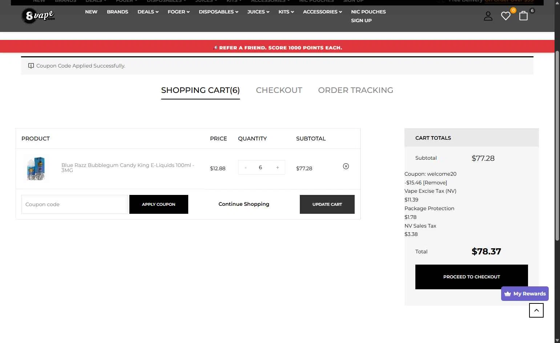Open the shopping bag cart icon

click(523, 16)
